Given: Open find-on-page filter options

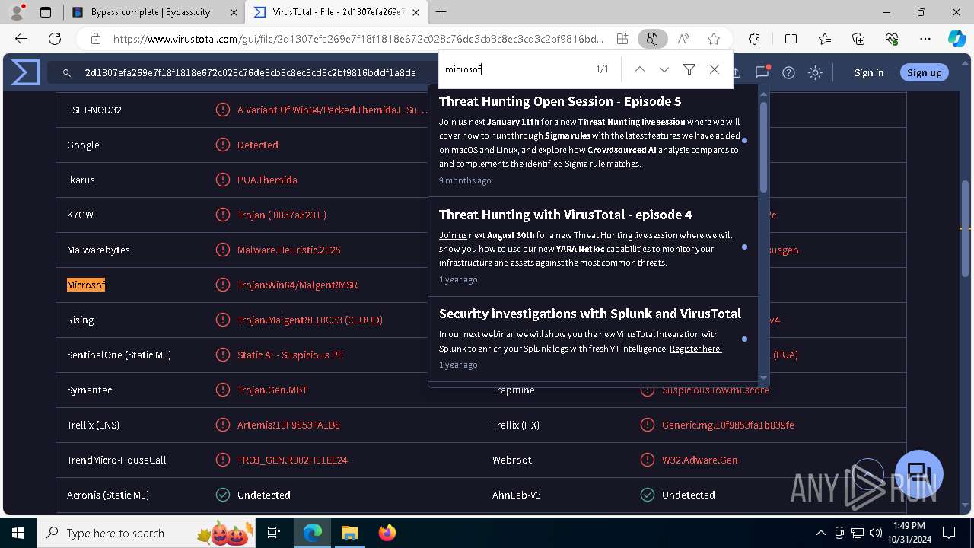Looking at the screenshot, I should click(x=689, y=69).
